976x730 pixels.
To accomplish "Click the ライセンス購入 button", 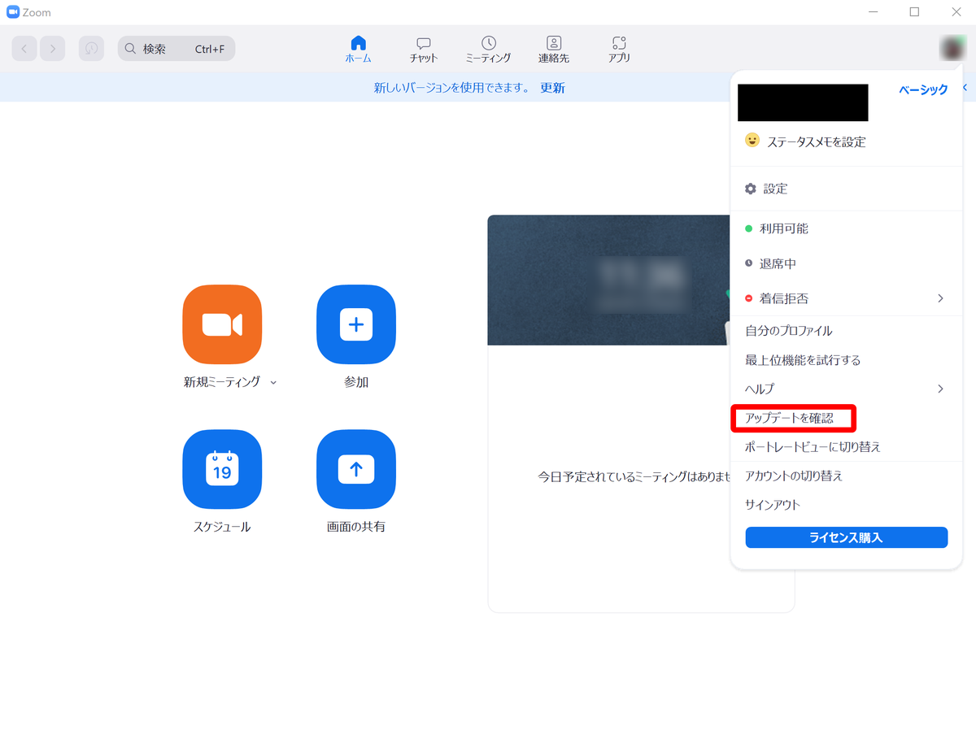I will (846, 537).
